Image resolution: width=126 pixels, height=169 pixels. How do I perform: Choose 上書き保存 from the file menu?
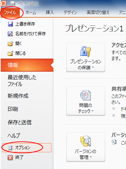coord(25,24)
